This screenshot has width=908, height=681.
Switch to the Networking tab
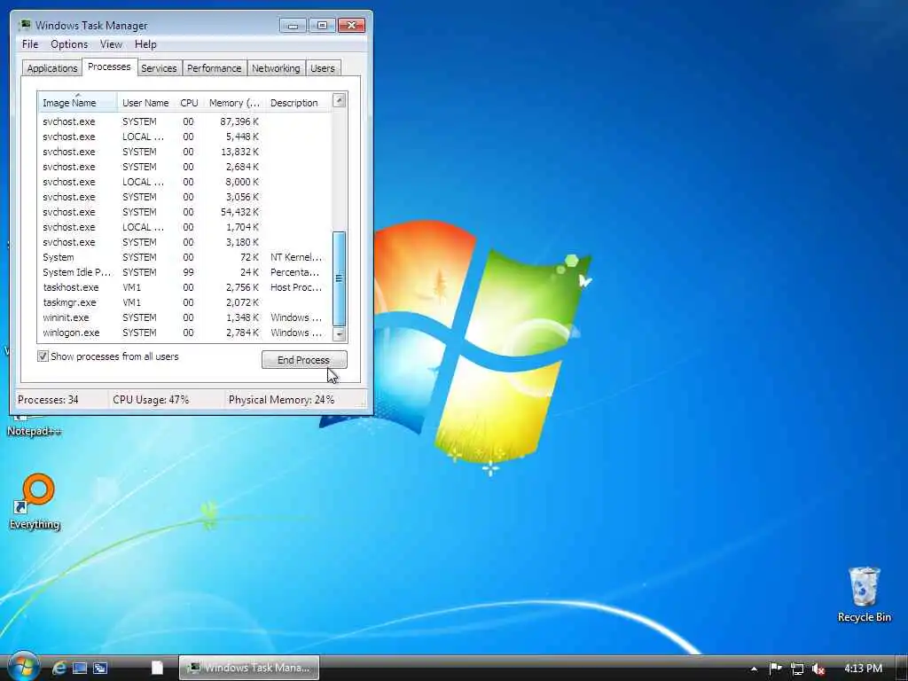276,68
